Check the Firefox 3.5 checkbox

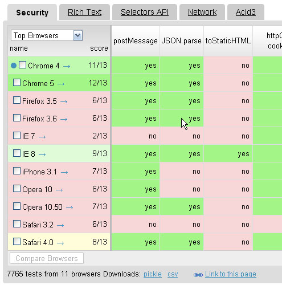point(17,100)
